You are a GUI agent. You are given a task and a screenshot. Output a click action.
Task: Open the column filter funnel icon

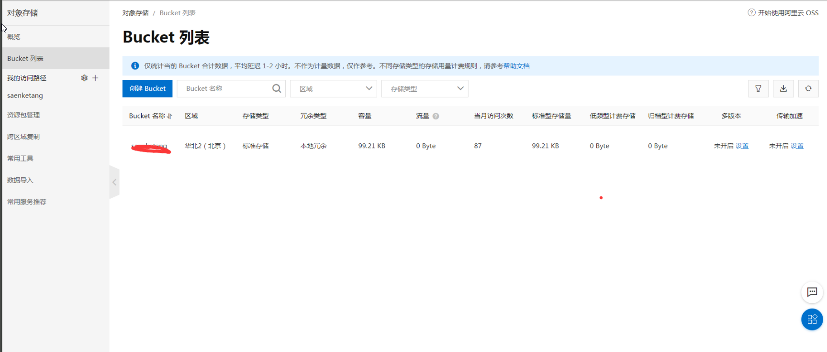758,88
